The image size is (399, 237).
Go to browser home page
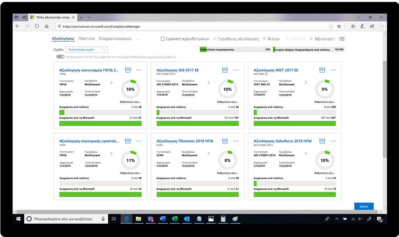tap(47, 26)
